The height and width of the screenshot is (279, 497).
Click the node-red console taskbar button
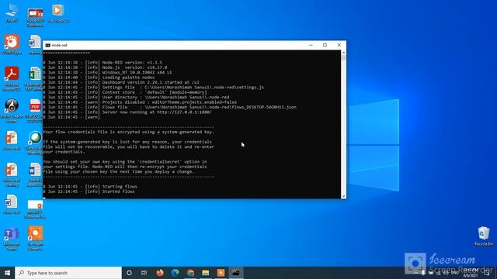click(x=236, y=273)
